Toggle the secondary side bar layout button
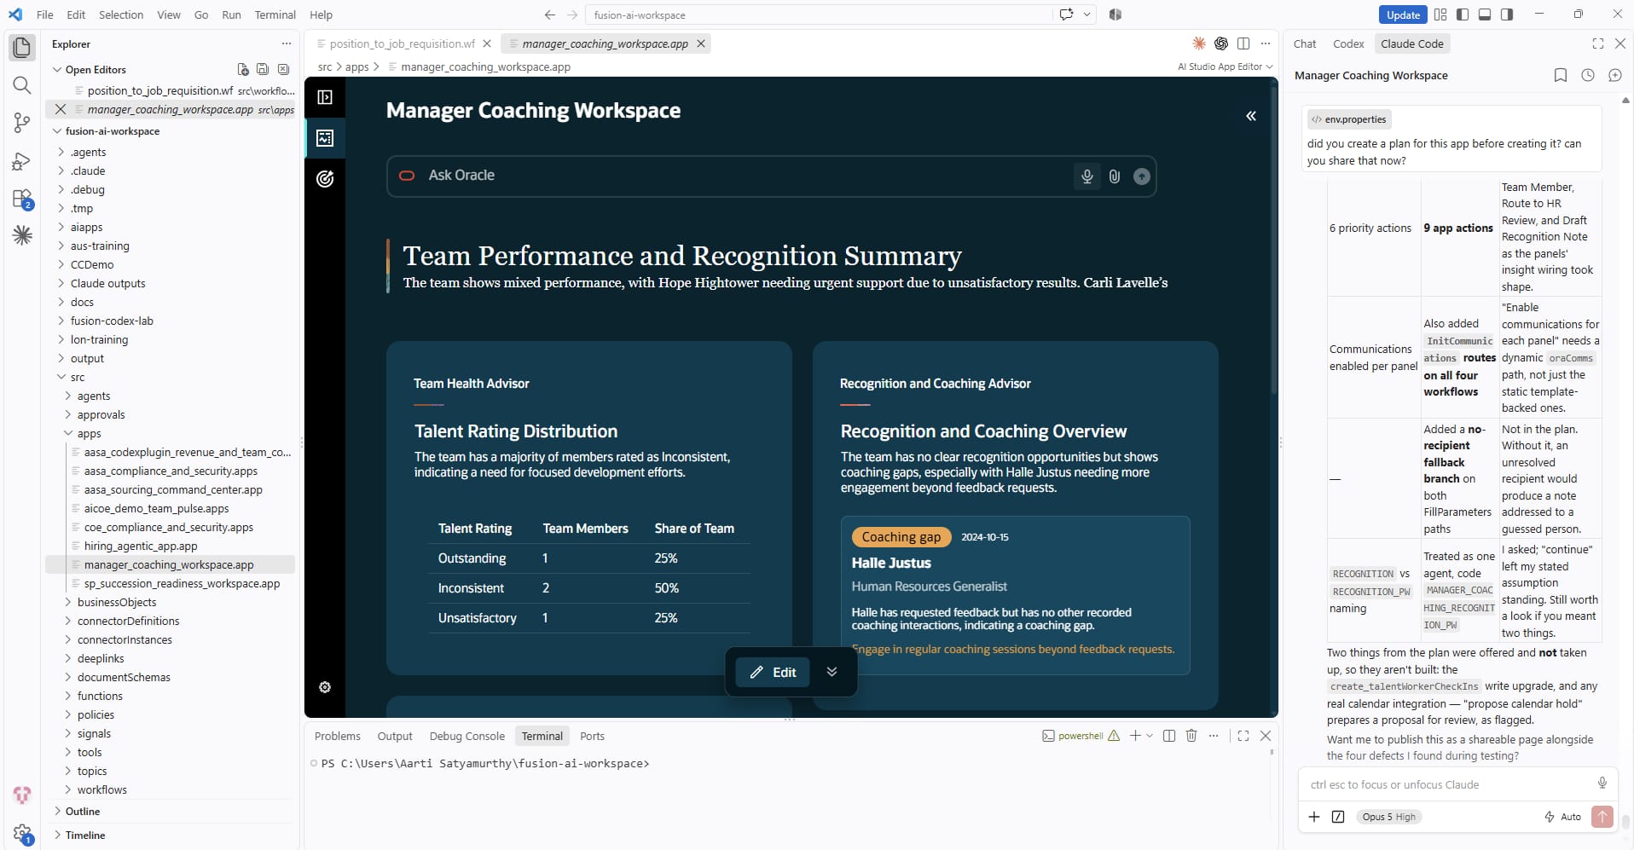1634x850 pixels. click(x=1507, y=14)
